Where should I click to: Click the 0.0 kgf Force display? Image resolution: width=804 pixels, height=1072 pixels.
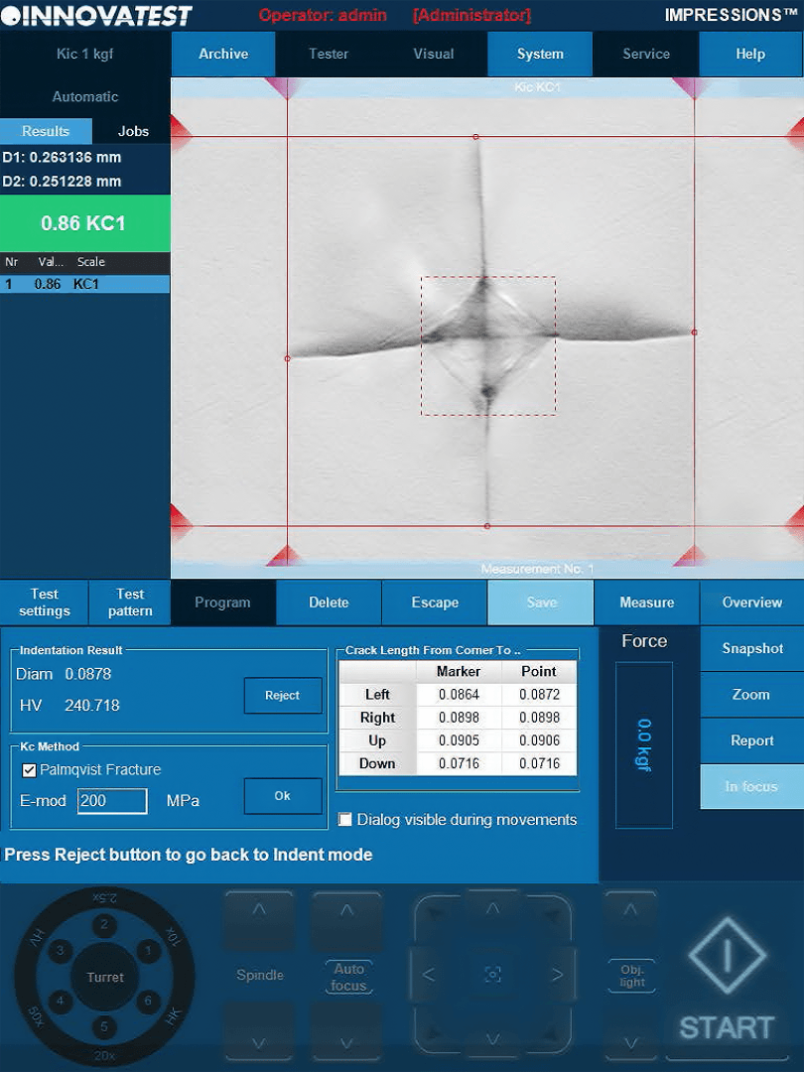[644, 745]
